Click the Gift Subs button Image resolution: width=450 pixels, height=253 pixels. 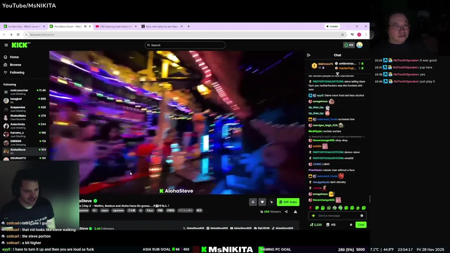click(288, 202)
